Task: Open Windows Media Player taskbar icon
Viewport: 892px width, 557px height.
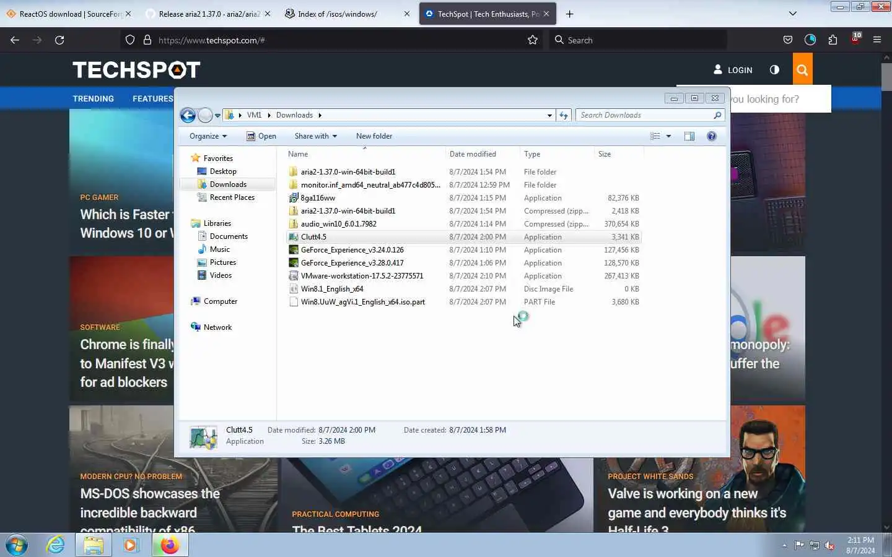Action: (x=131, y=545)
